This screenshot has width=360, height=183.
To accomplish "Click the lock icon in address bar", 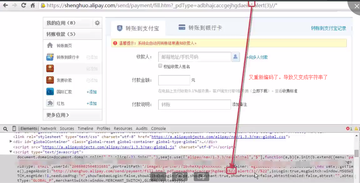I will pyautogui.click(x=43, y=5).
